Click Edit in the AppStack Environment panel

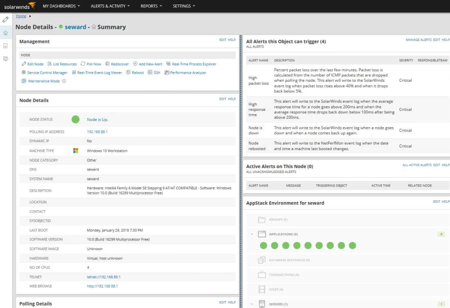coord(436,202)
